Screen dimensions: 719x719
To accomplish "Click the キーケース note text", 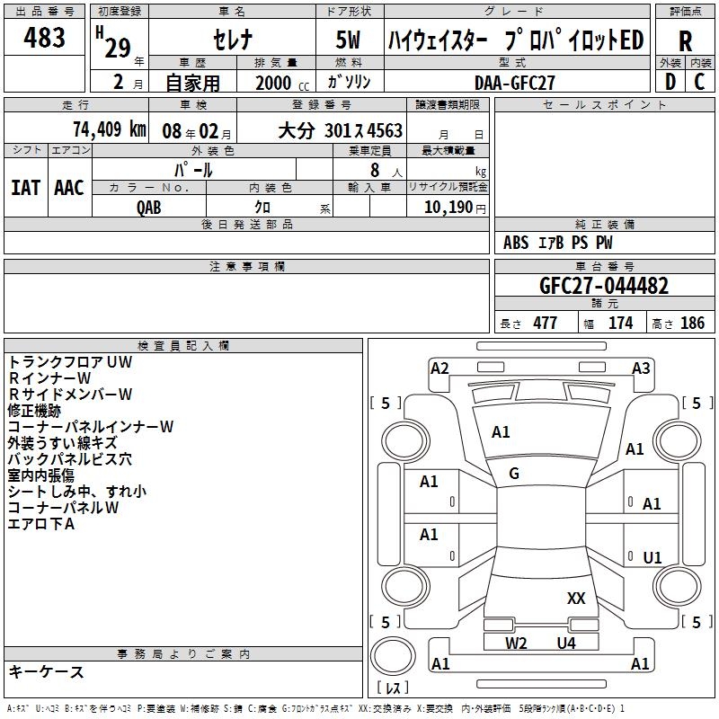I will [x=47, y=672].
